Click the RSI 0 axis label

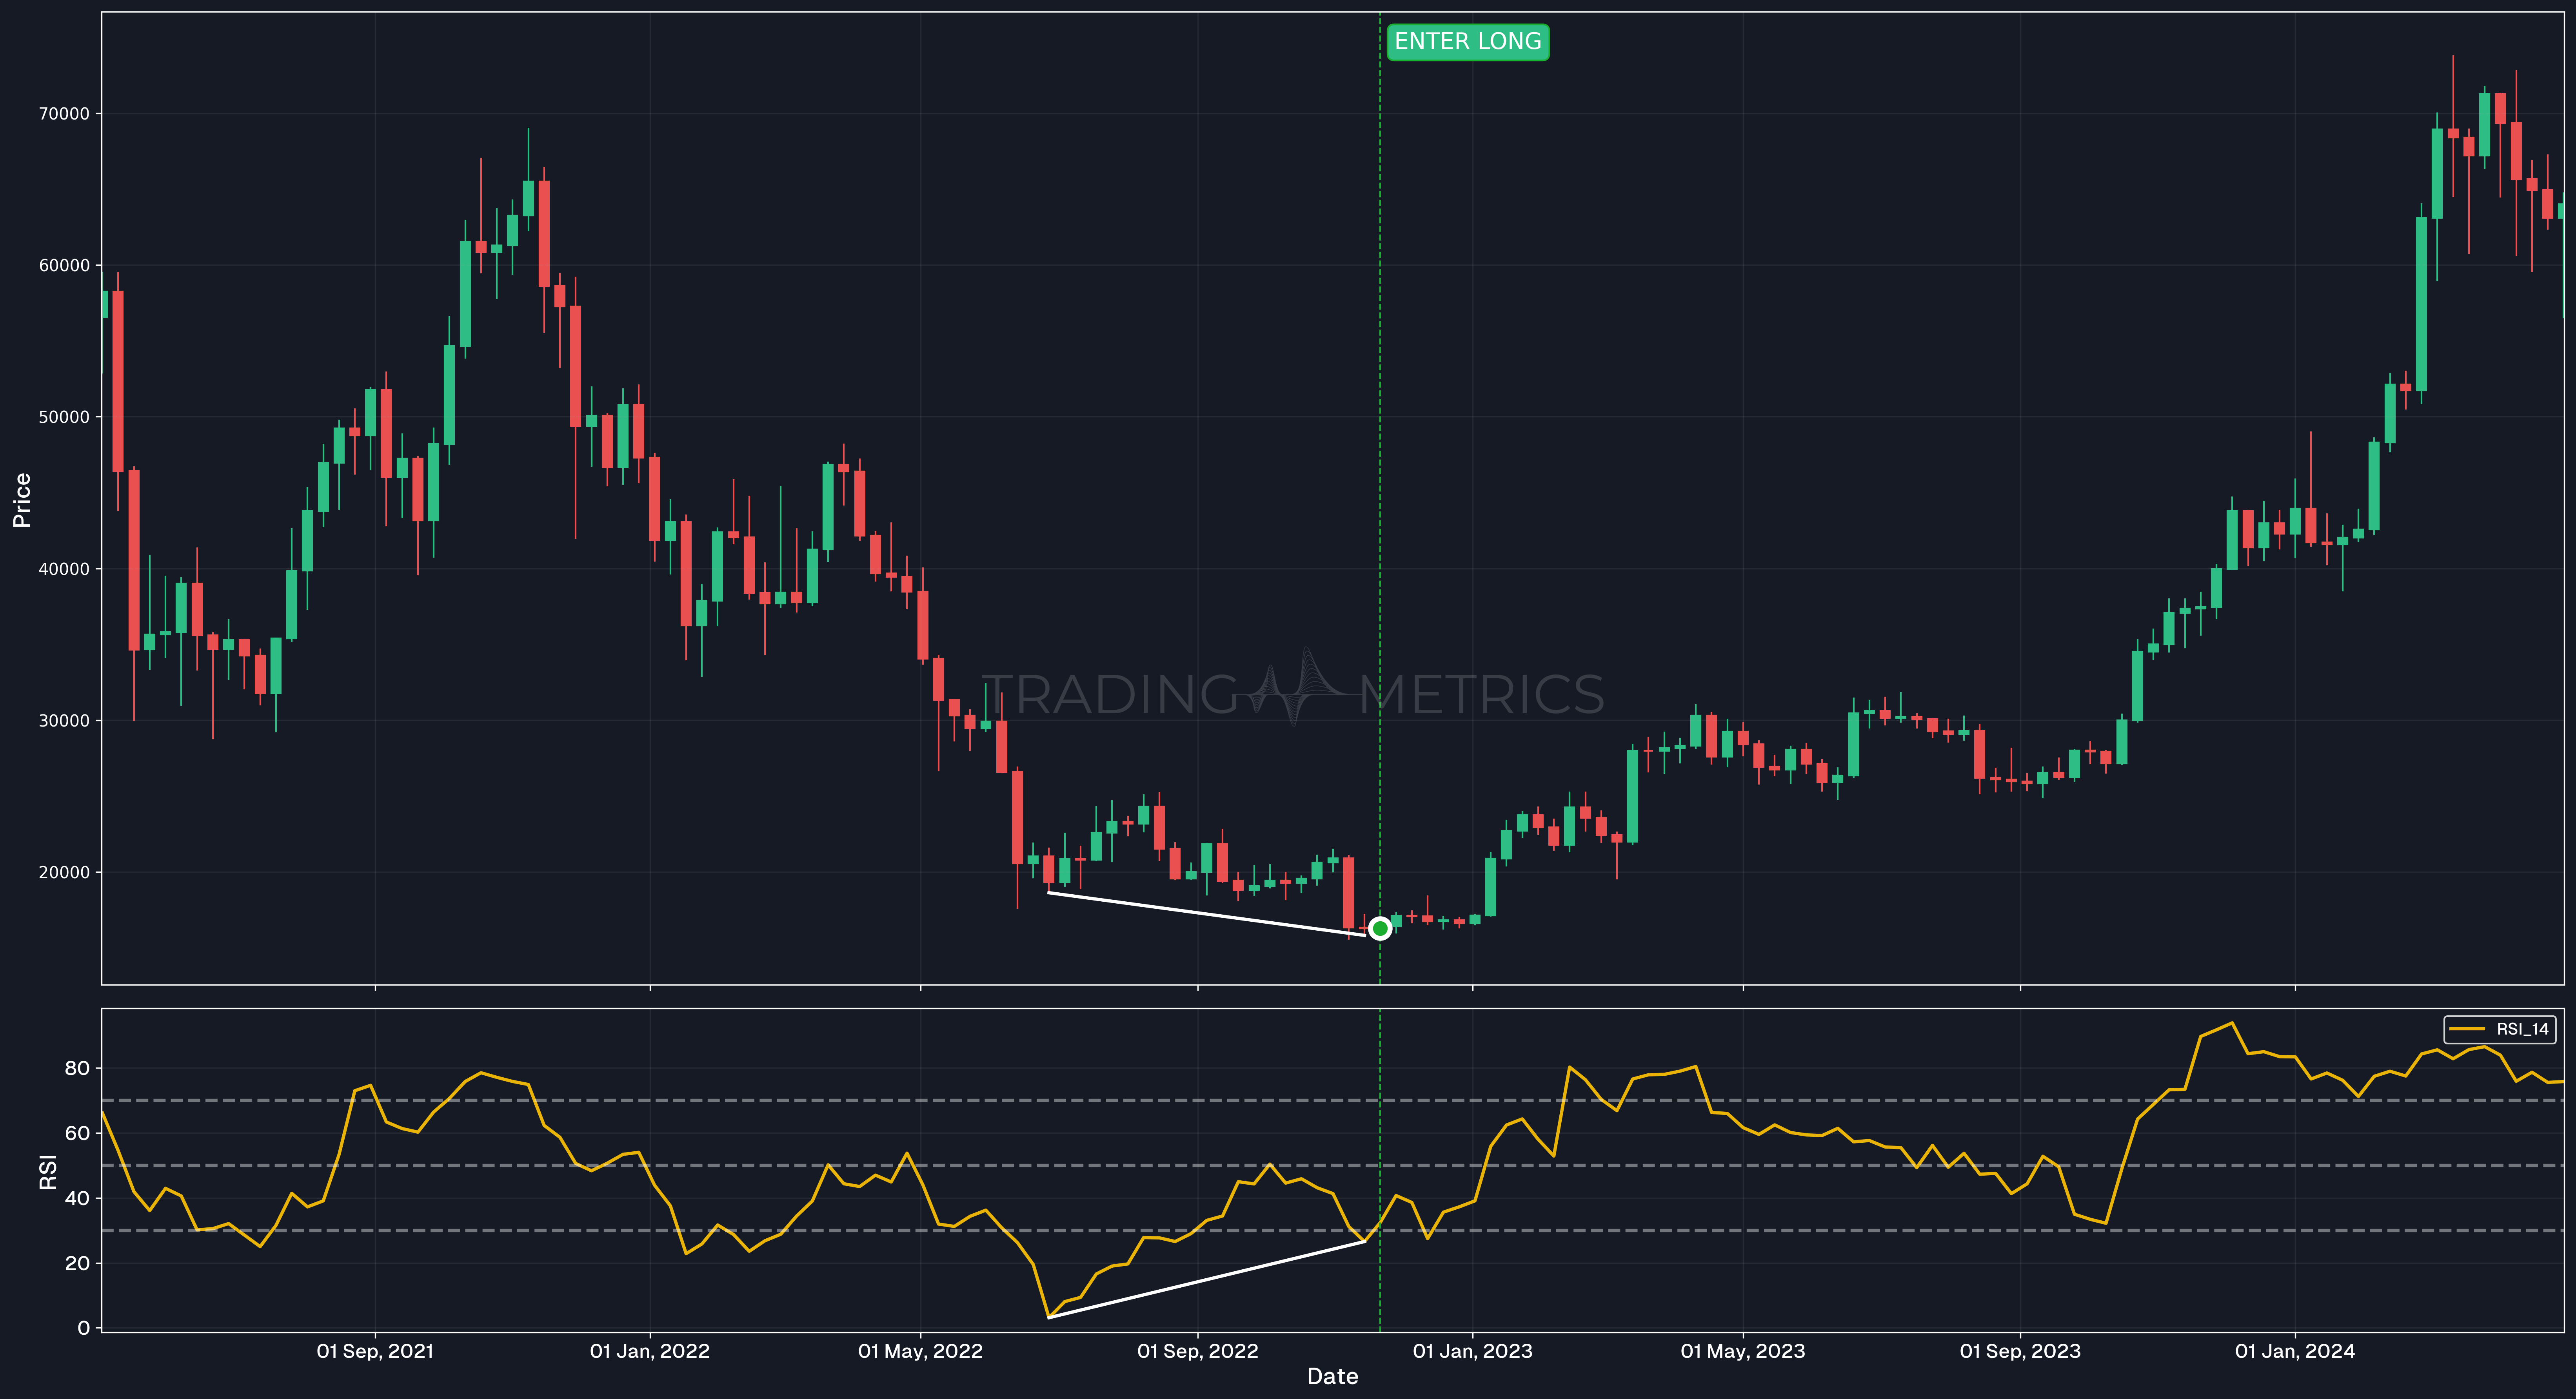point(84,1328)
